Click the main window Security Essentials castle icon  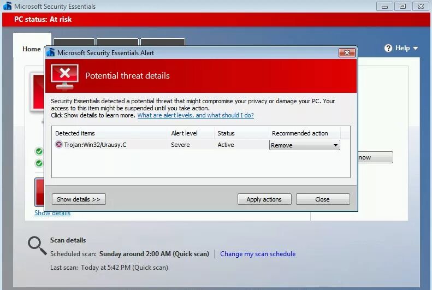[8, 6]
